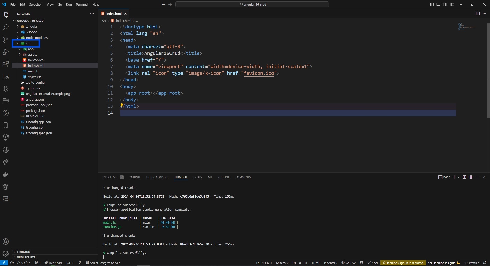The height and width of the screenshot is (266, 490).
Task: Switch to the PROBLEMS panel tab
Action: pyautogui.click(x=110, y=177)
